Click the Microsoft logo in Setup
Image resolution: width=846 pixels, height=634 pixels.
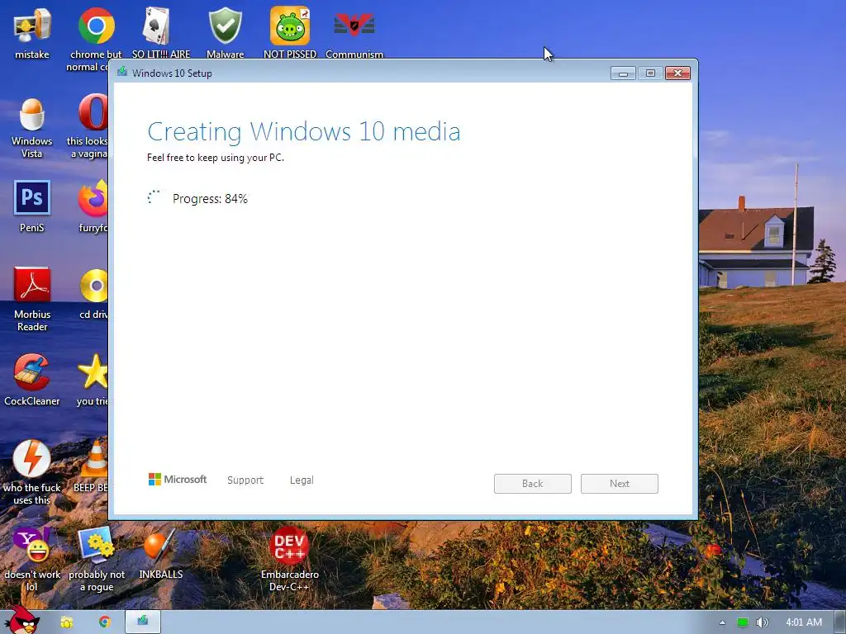coord(178,480)
